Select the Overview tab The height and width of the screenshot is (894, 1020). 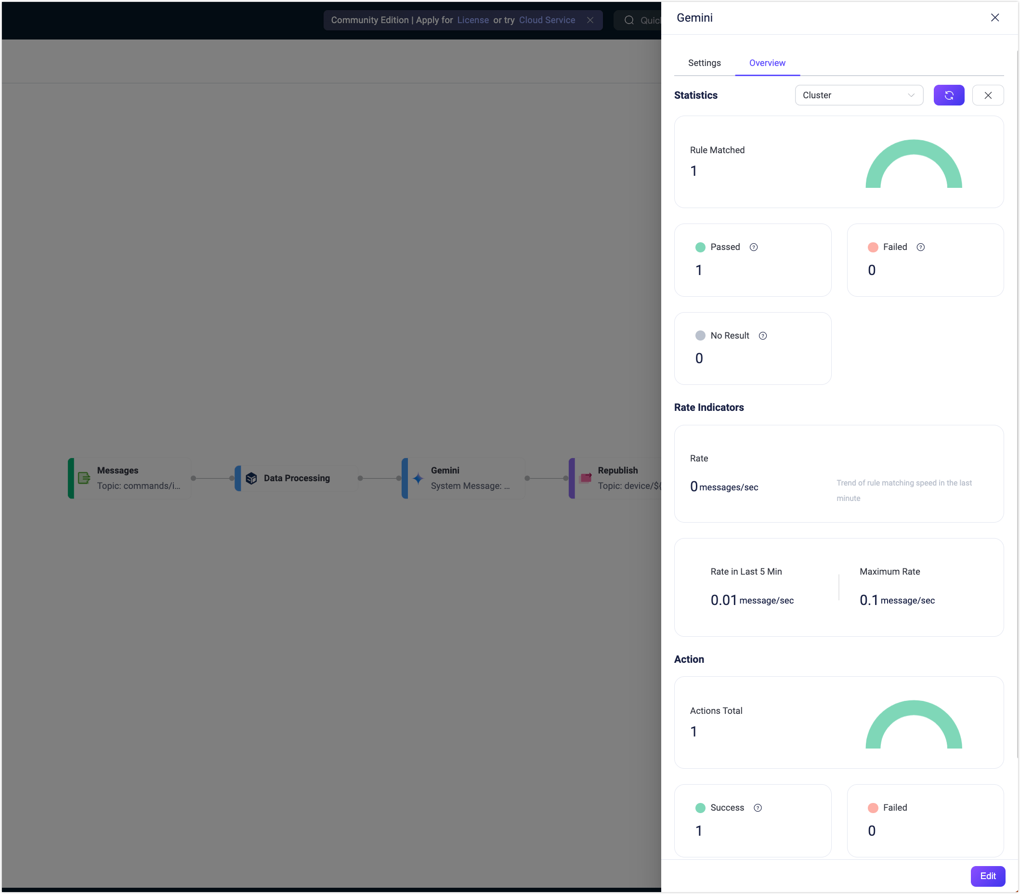click(x=767, y=63)
